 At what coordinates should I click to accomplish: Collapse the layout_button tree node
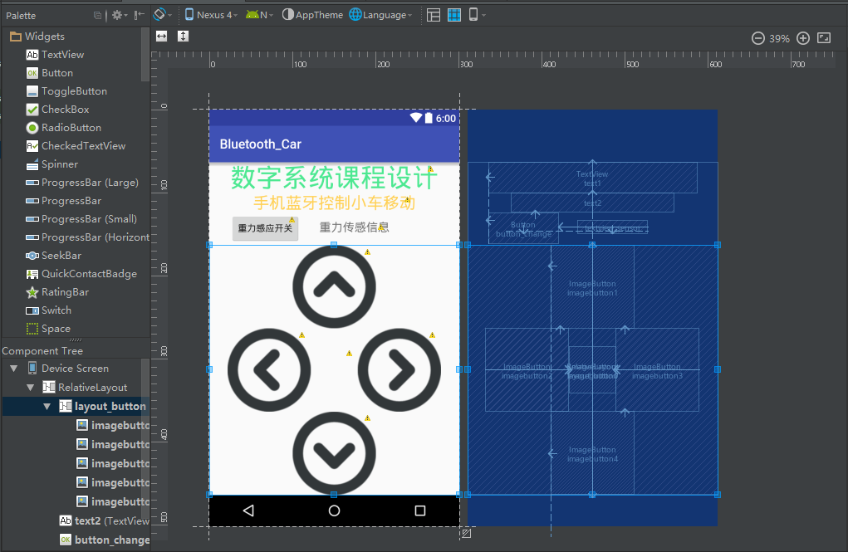47,406
